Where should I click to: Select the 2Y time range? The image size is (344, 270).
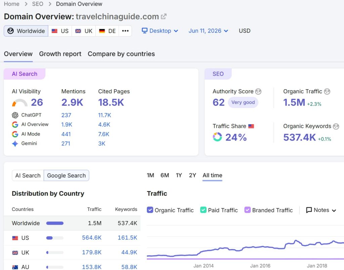click(x=192, y=175)
